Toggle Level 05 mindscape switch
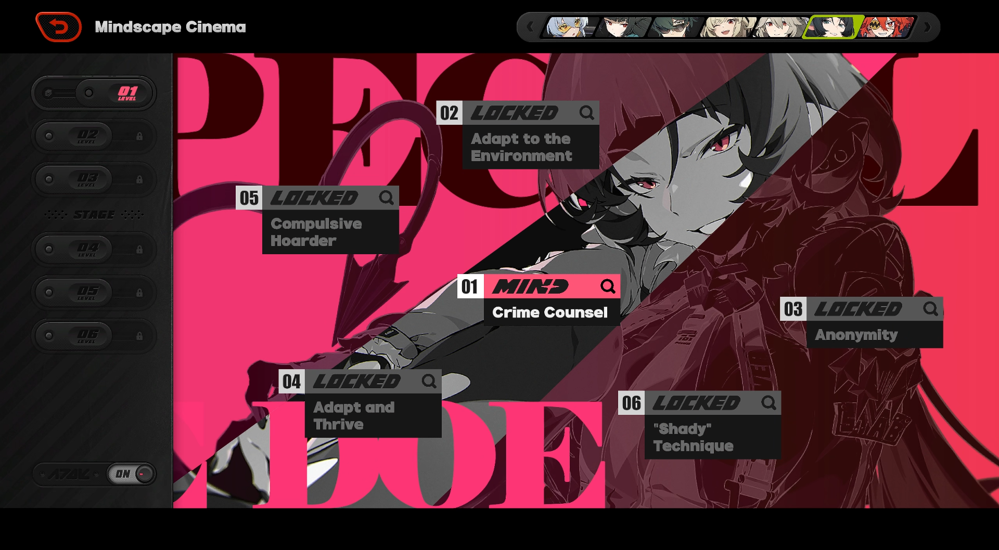Image resolution: width=999 pixels, height=550 pixels. click(94, 293)
